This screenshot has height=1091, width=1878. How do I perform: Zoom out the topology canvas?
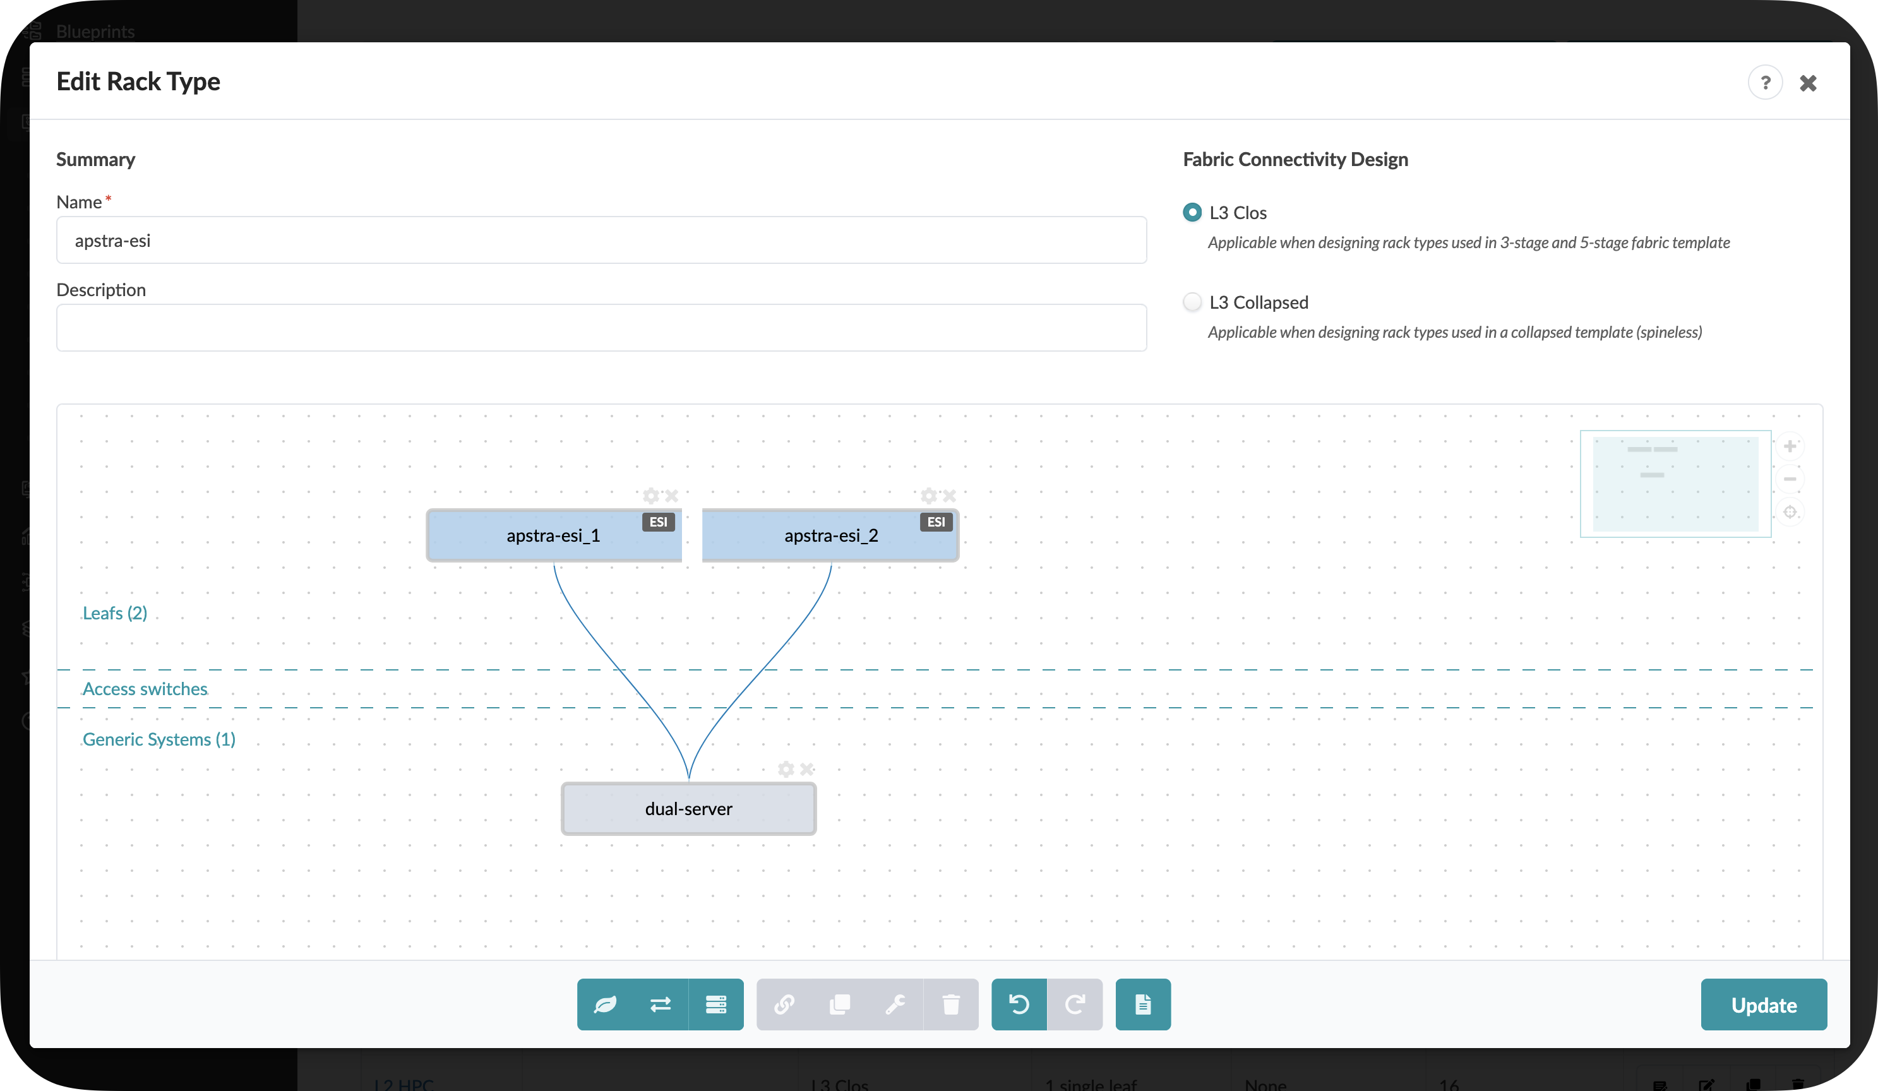pyautogui.click(x=1790, y=479)
